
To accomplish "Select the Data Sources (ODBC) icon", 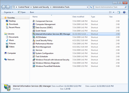I will (34, 27).
